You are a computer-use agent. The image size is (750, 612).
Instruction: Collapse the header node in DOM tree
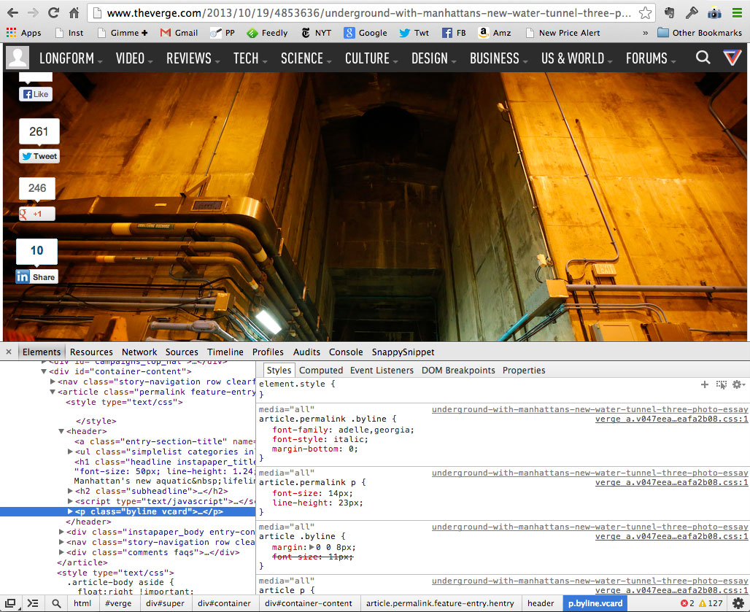pyautogui.click(x=61, y=431)
